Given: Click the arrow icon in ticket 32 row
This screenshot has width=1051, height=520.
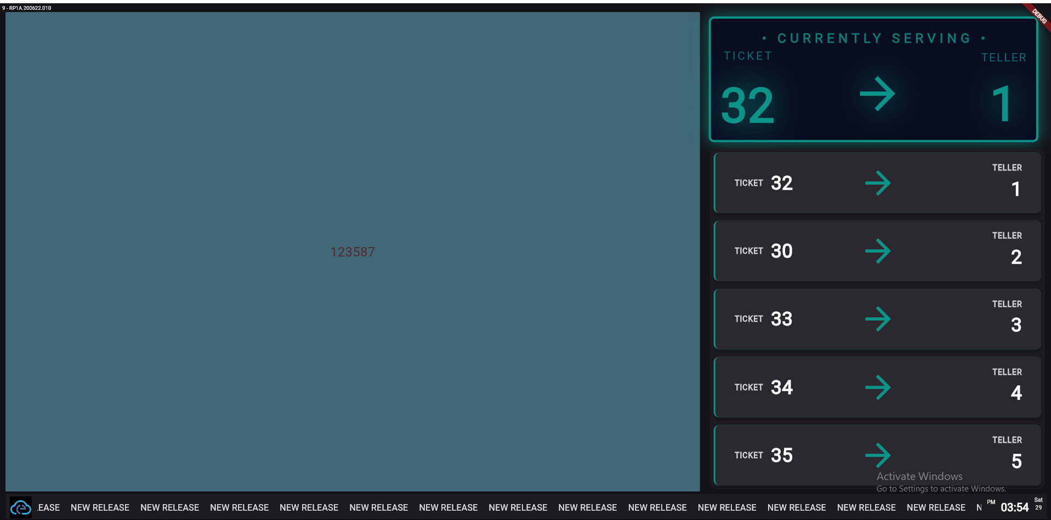Looking at the screenshot, I should [x=878, y=183].
